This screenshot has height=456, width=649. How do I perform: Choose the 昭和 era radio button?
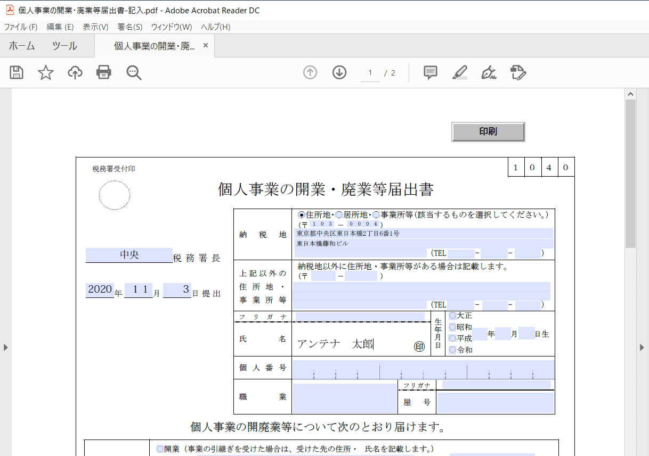(452, 327)
